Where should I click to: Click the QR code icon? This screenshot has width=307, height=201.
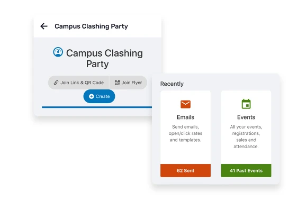click(x=117, y=83)
